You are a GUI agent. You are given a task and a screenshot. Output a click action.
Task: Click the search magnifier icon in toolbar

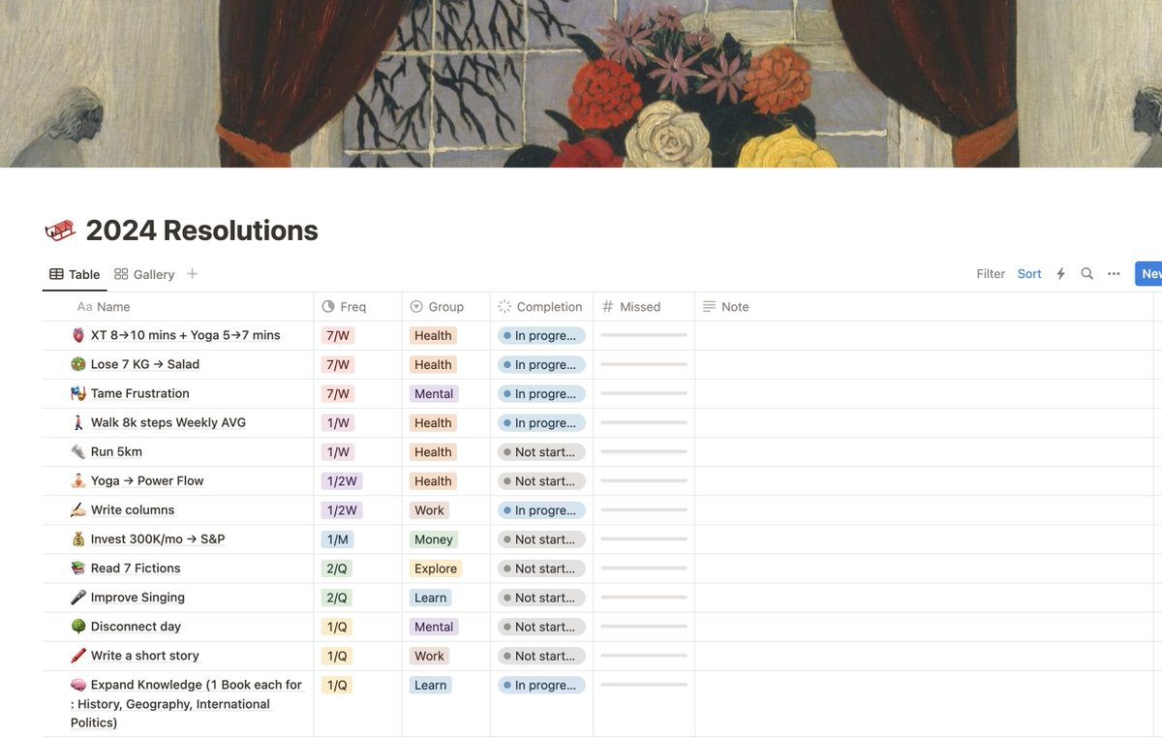click(1087, 274)
